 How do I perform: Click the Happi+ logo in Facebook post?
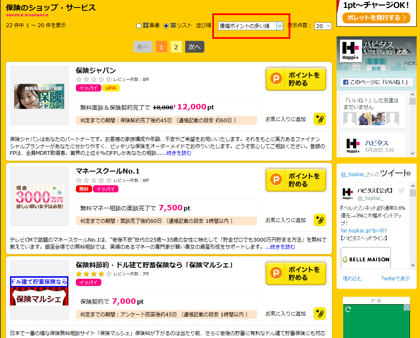click(353, 146)
